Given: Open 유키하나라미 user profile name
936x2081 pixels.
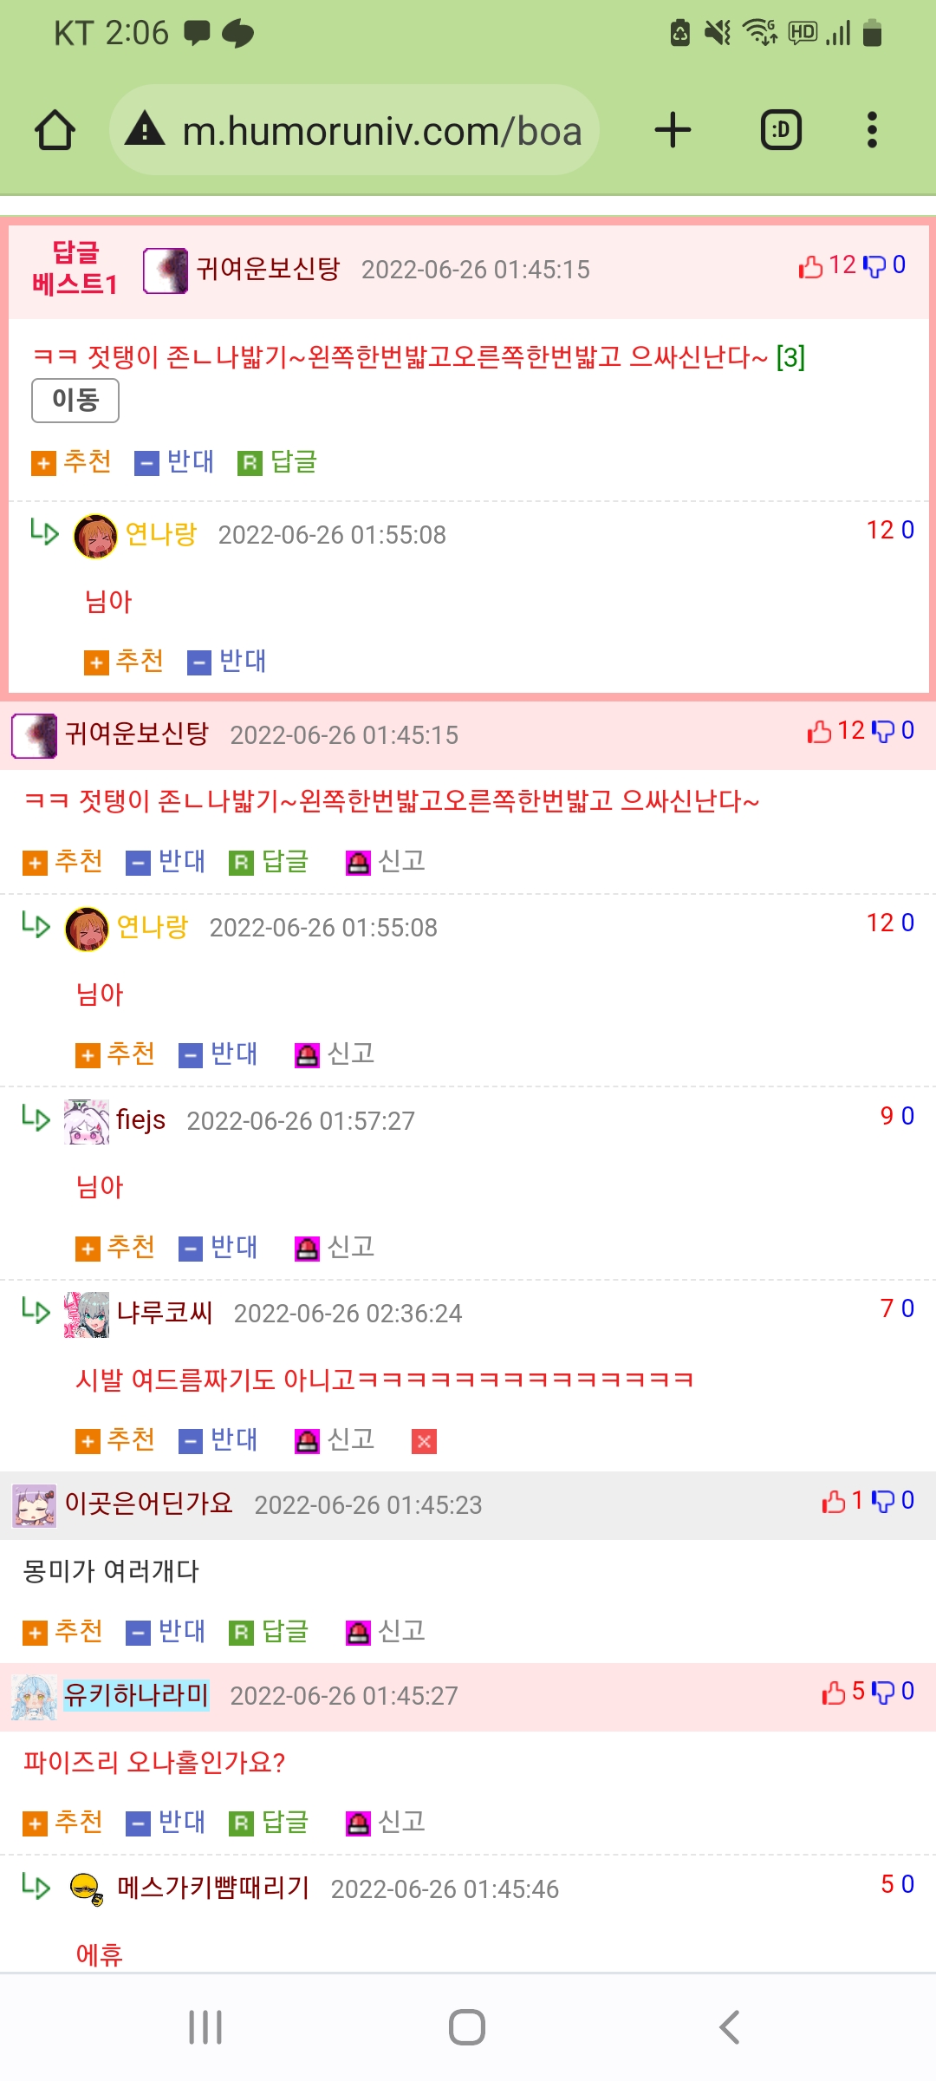Looking at the screenshot, I should pos(137,1694).
